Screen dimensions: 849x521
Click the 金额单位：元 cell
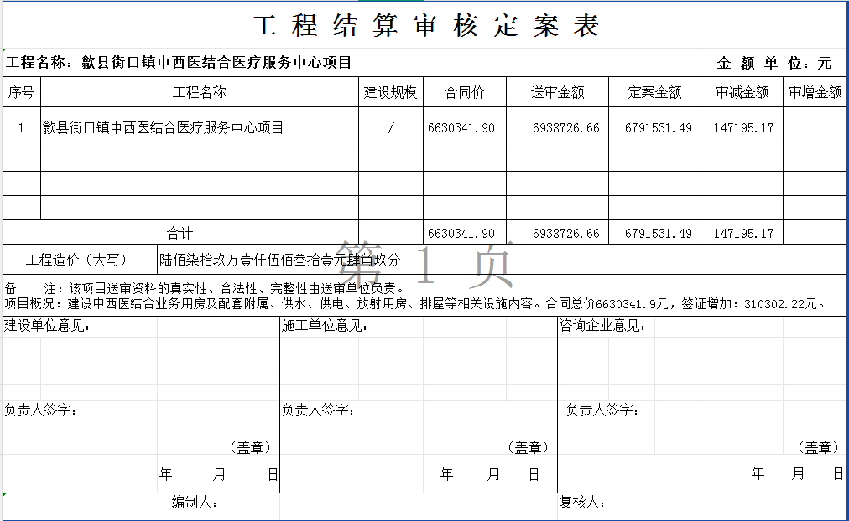click(x=773, y=64)
